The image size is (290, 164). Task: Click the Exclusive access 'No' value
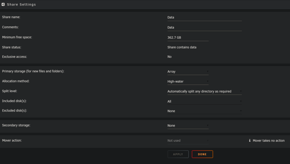point(169,57)
